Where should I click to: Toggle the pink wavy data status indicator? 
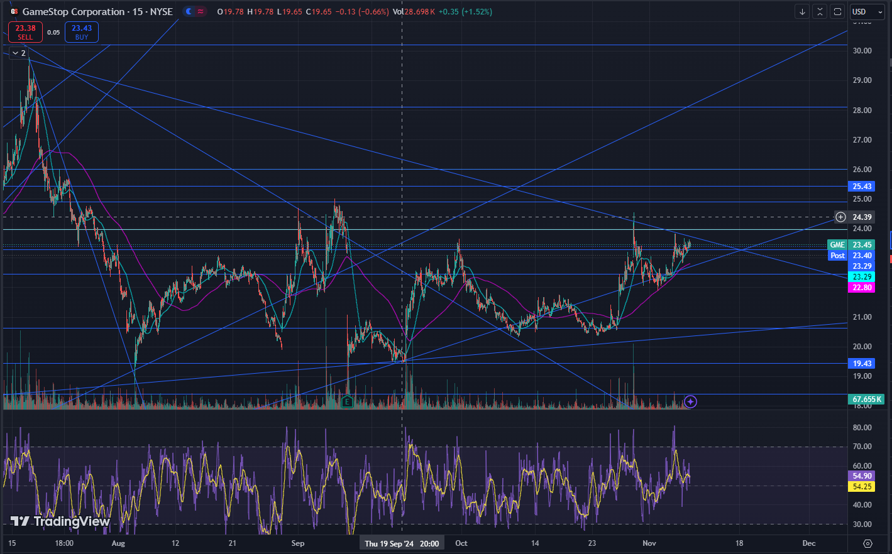tap(201, 12)
